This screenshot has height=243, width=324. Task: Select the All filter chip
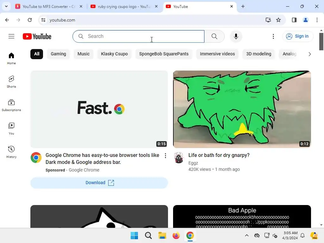click(x=37, y=54)
